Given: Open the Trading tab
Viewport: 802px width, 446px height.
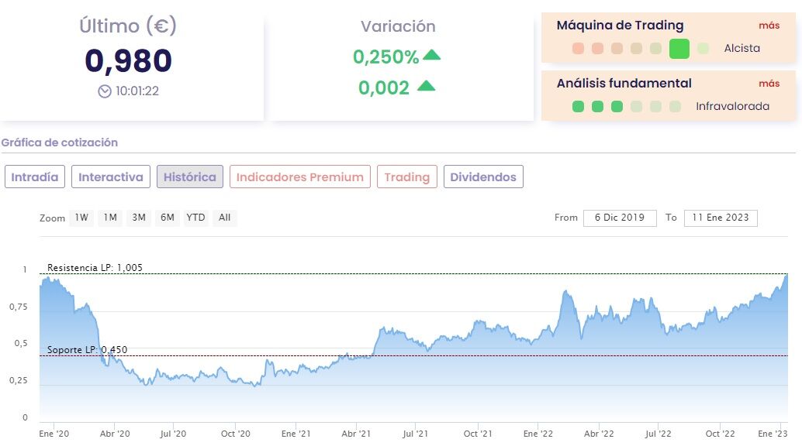Looking at the screenshot, I should pos(406,177).
